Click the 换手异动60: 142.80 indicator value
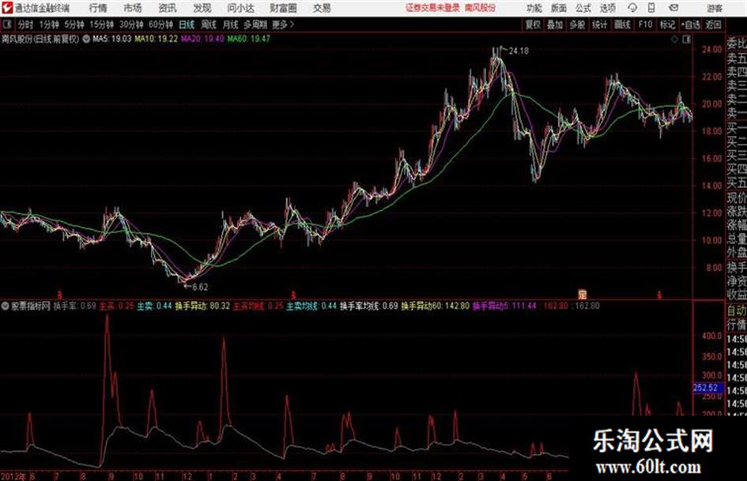Screen dimensions: 747x481 coord(435,306)
